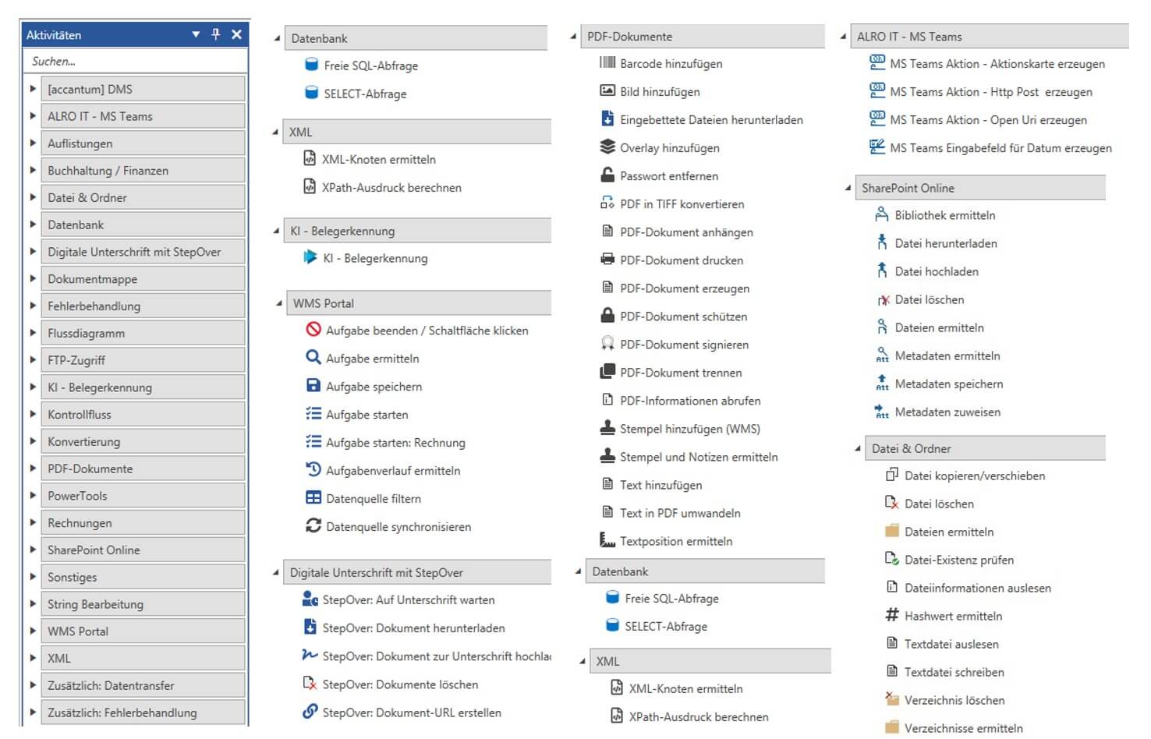Click the Verzeichnis löschen folder icon

pyautogui.click(x=892, y=699)
